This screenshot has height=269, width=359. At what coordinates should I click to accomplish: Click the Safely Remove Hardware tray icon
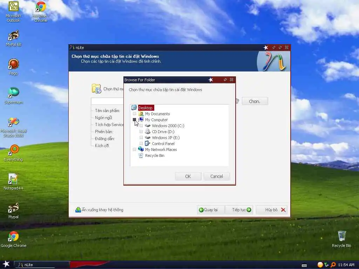pos(326,265)
